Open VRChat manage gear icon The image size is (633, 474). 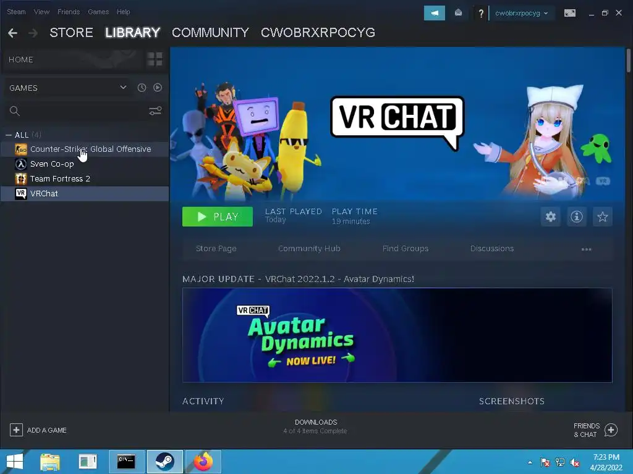[x=551, y=217]
